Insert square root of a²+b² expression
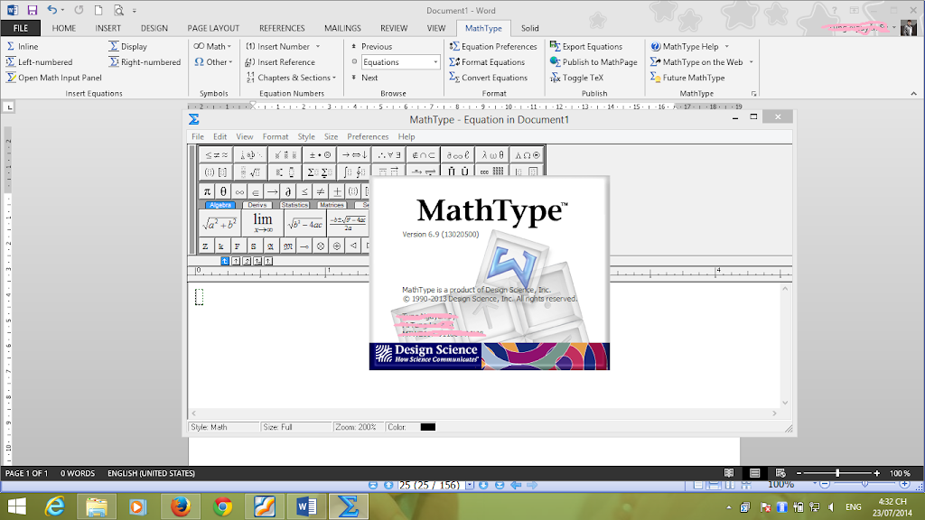925x520 pixels. 220,224
